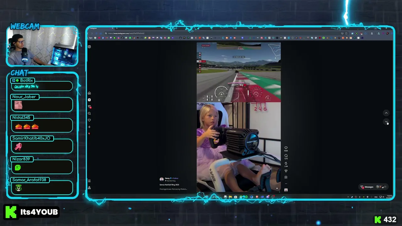Go to the previous reel with up arrow

point(386,113)
